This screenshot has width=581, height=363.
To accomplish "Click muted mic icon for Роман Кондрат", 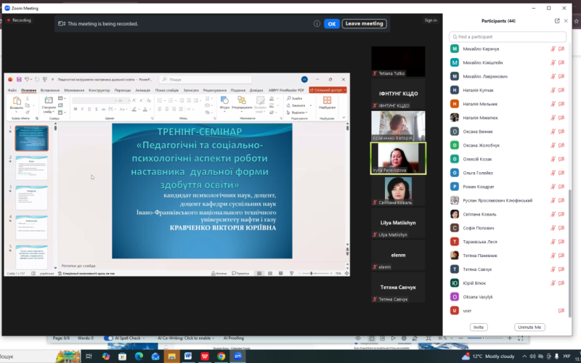I will point(553,187).
